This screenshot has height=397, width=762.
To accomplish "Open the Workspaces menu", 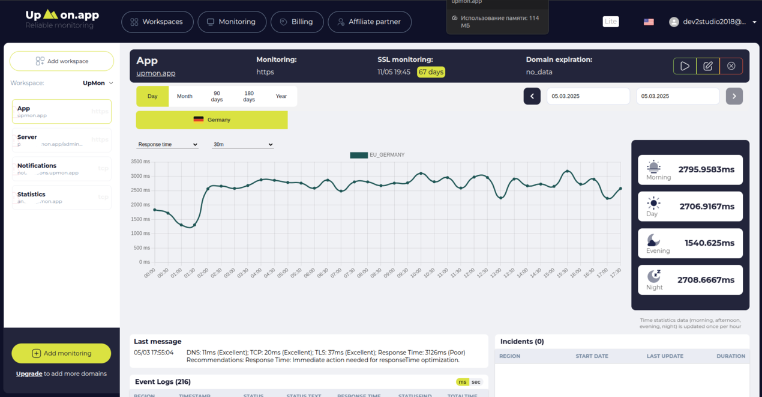I will pyautogui.click(x=157, y=22).
